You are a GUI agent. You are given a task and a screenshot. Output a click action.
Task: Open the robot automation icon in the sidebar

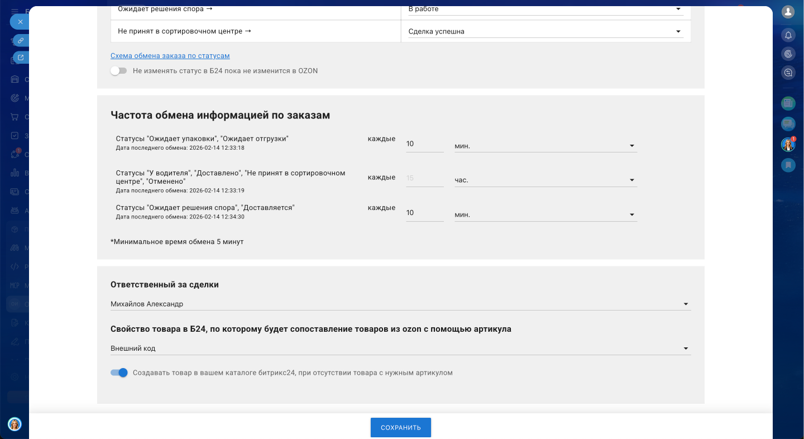click(x=15, y=211)
